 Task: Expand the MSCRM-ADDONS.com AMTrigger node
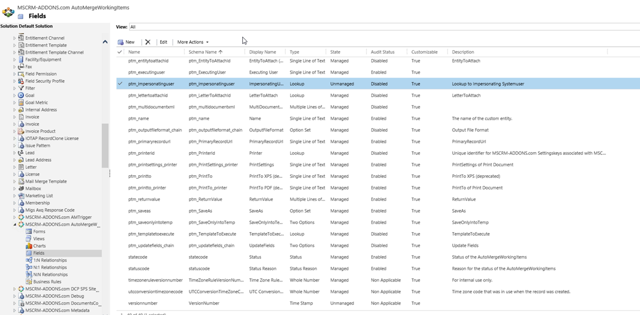14,217
